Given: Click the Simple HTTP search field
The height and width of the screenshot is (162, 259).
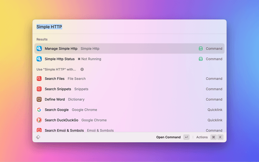Looking at the screenshot, I should 121,27.
